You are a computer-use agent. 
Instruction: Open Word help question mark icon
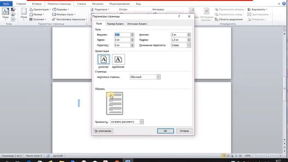(x=284, y=4)
